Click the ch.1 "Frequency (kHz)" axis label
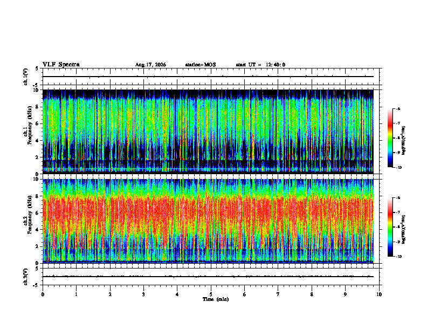The width and height of the screenshot is (427, 330). 30,125
